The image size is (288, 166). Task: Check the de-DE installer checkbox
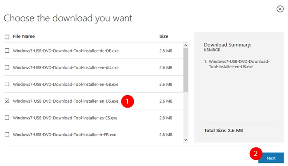pyautogui.click(x=7, y=50)
